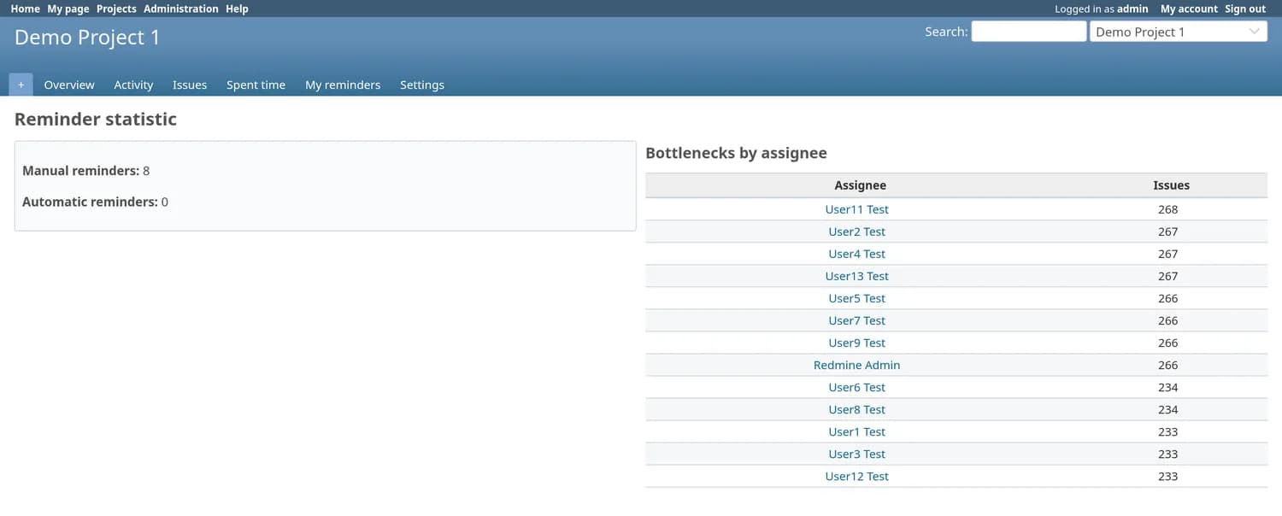The width and height of the screenshot is (1282, 516).
Task: Click the Bottlenecks by assignee heading
Action: [736, 153]
